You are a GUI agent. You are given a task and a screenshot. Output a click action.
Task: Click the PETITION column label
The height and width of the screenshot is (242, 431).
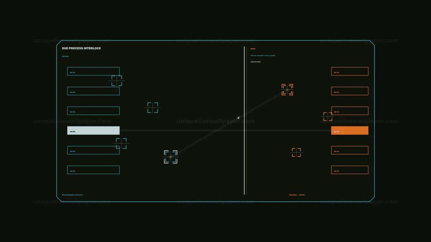65,57
